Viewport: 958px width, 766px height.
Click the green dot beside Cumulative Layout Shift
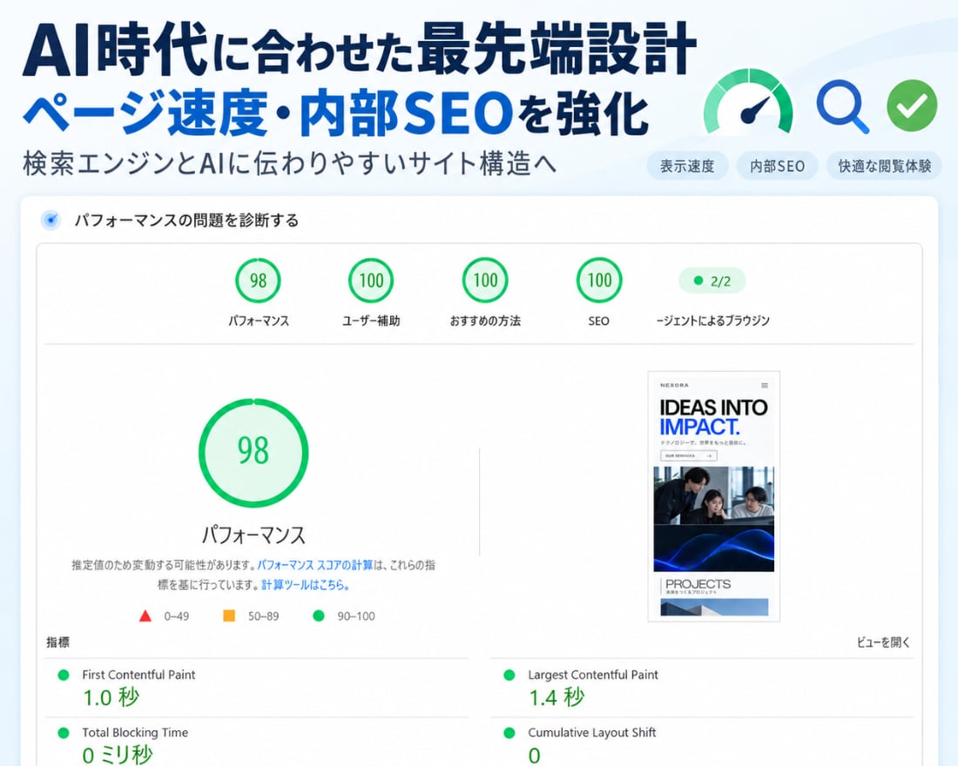click(x=509, y=733)
